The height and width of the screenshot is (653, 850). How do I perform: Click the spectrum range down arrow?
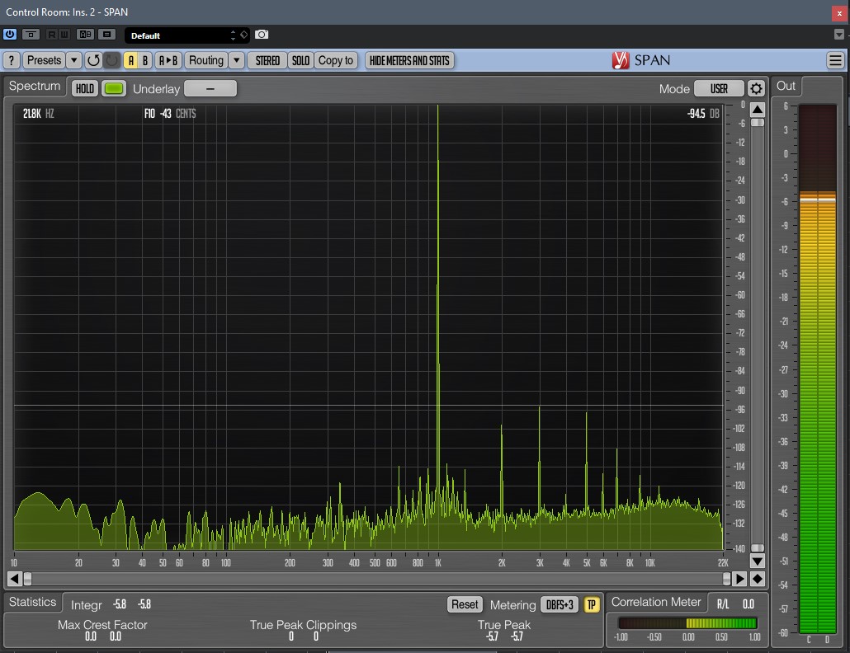[758, 561]
